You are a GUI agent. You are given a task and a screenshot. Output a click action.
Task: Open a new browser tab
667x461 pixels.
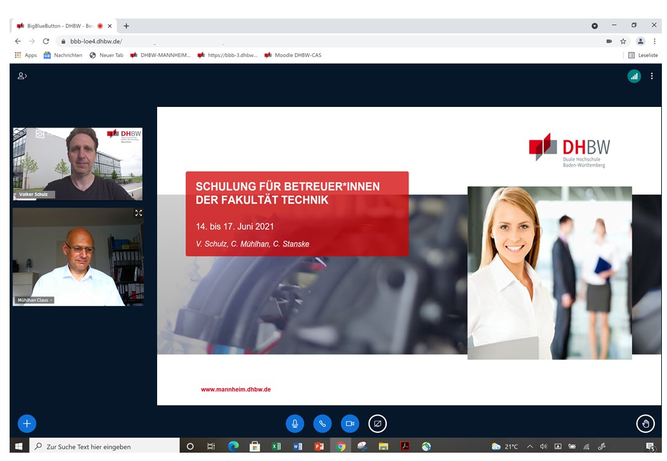pos(126,26)
